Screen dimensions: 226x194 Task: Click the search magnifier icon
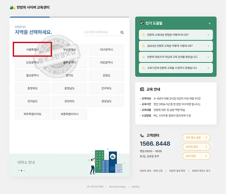pyautogui.click(x=122, y=32)
